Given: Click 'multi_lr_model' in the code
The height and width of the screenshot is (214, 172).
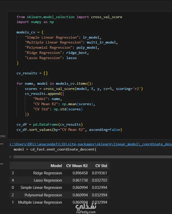Looking at the screenshot, I should point(101,42).
